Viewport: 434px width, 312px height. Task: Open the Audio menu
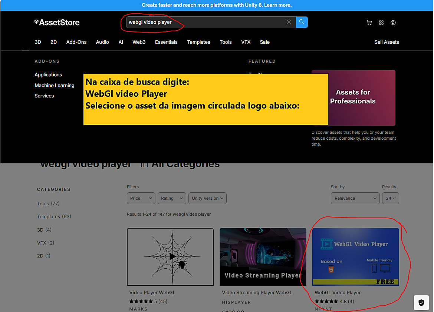[x=102, y=42]
